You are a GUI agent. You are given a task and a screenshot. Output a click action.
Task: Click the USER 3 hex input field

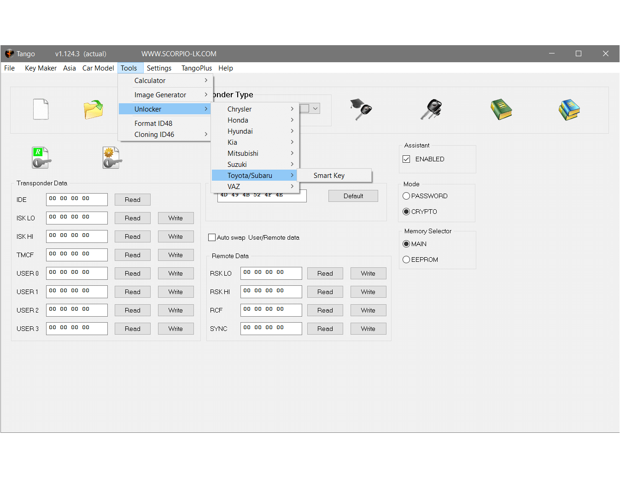pos(77,329)
